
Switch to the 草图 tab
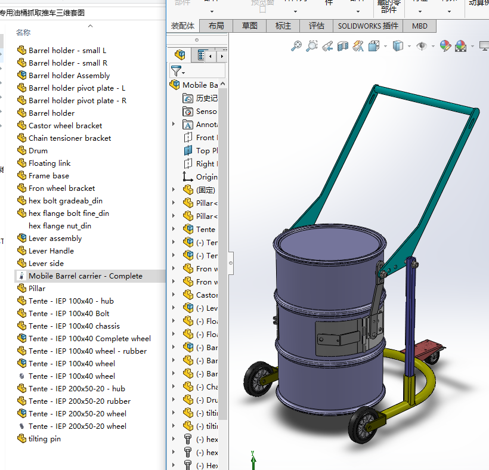coord(249,26)
